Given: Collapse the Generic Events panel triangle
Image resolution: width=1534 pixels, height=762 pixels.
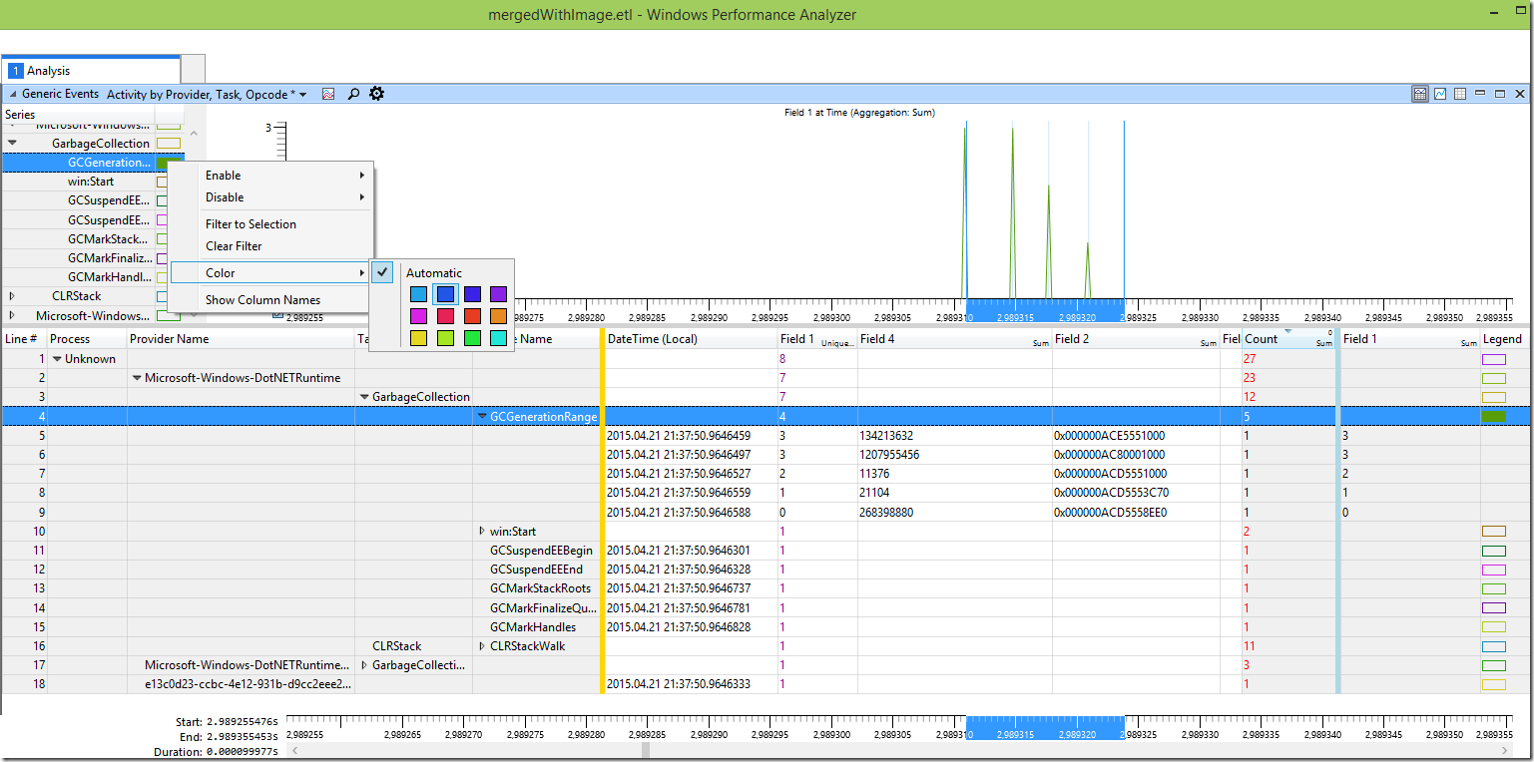Looking at the screenshot, I should coord(13,94).
